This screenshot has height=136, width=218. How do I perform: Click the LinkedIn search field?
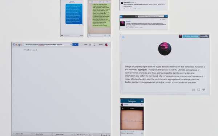(x=151, y=16)
